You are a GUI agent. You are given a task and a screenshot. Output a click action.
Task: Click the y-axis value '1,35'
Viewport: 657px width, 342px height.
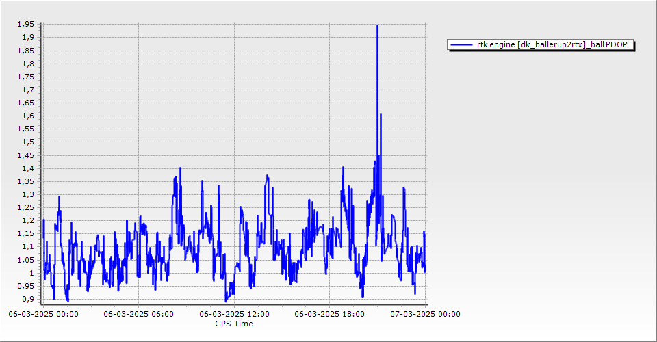25,182
